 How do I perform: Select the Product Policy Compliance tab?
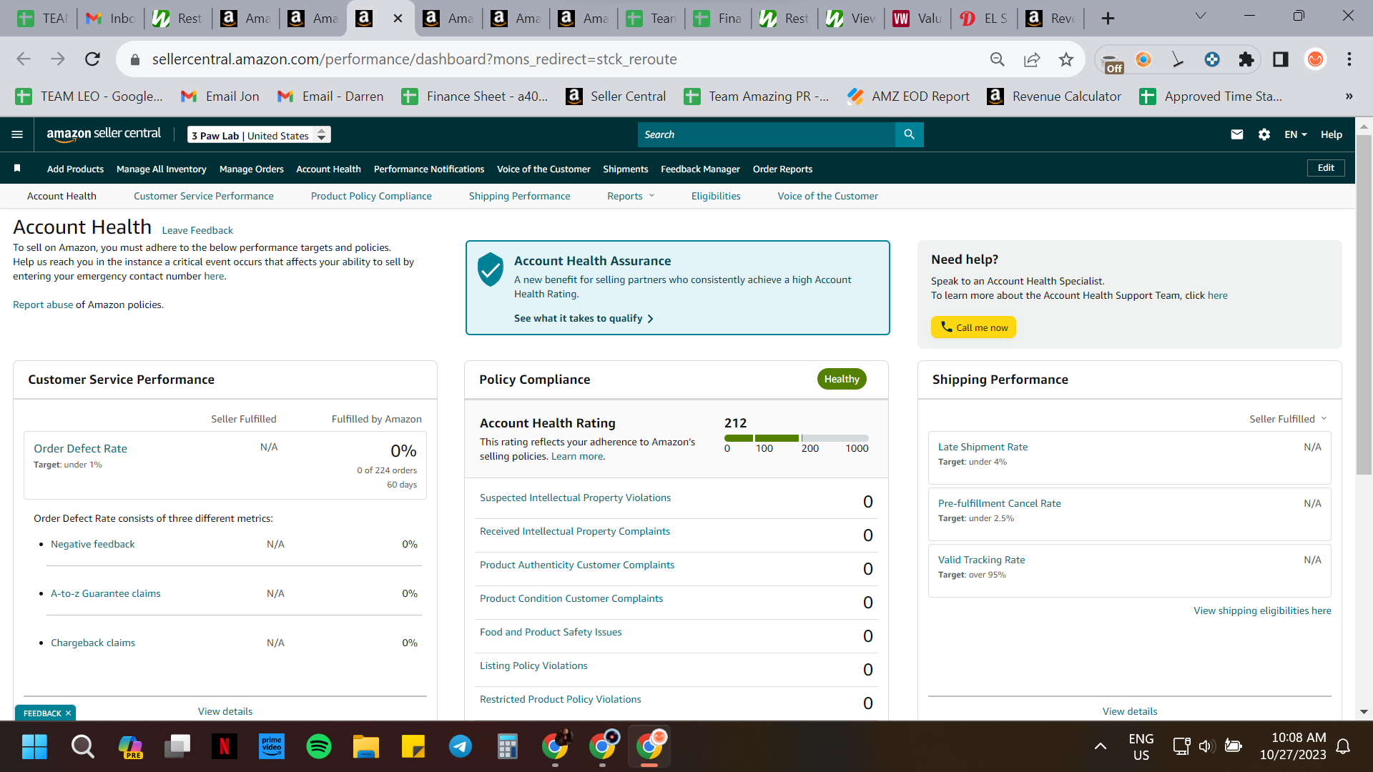tap(371, 196)
